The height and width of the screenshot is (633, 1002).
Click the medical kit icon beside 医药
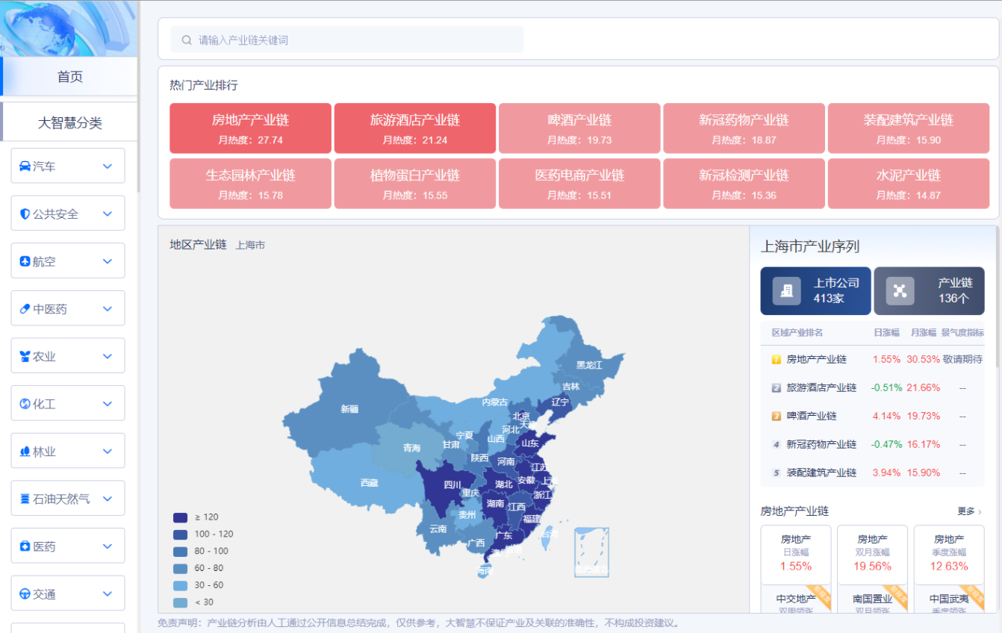tap(25, 546)
